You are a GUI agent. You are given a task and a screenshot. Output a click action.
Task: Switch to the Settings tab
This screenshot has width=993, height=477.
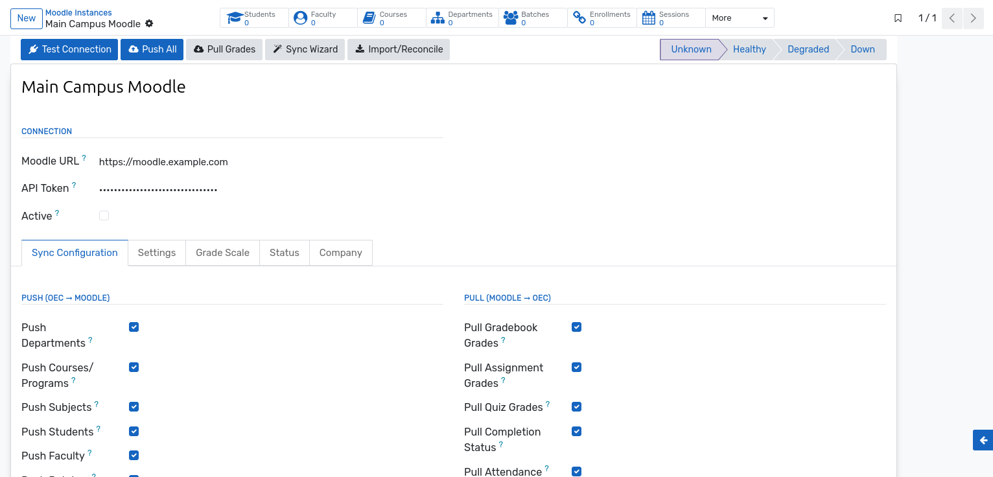click(x=157, y=253)
